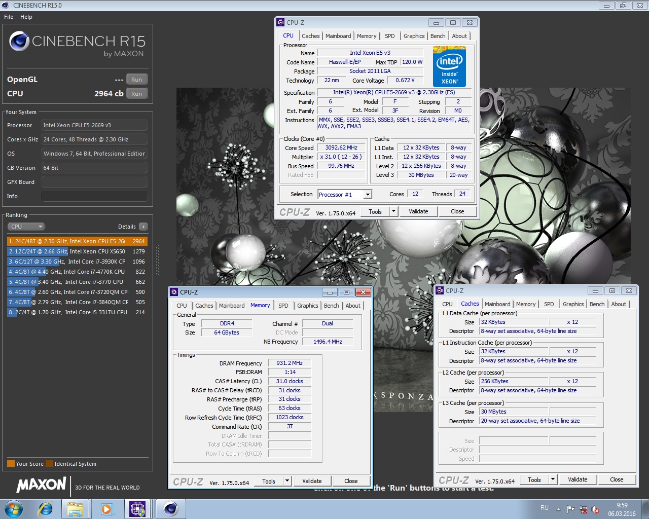649x519 pixels.
Task: Click Cinebench icon in the taskbar
Action: coord(170,509)
